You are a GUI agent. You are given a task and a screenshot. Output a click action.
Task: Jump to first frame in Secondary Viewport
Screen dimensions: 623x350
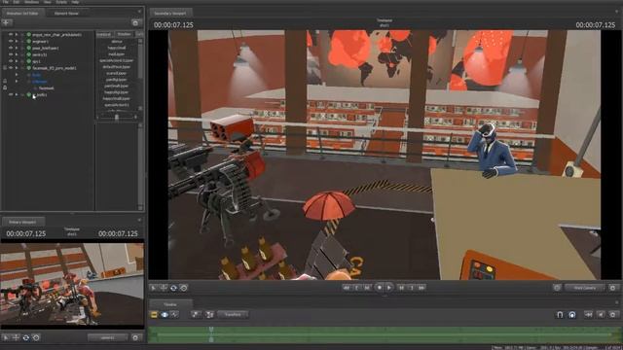click(347, 288)
